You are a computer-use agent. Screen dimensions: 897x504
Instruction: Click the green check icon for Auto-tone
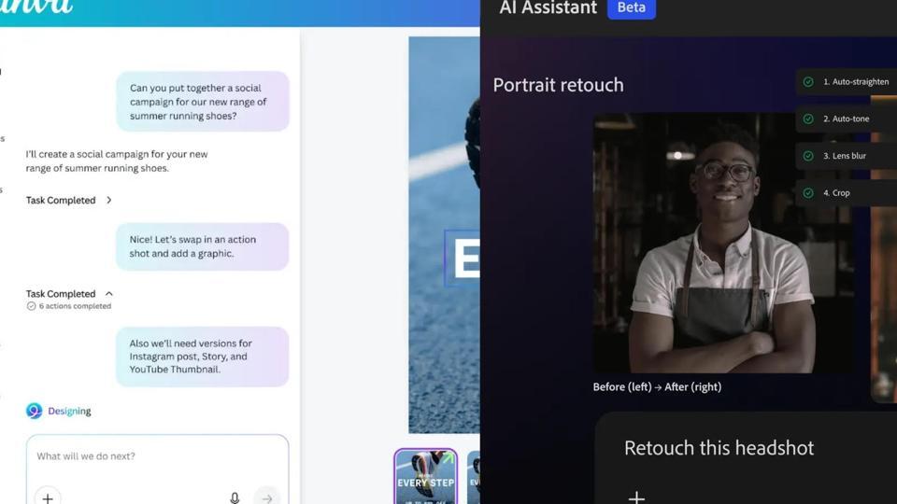click(x=808, y=119)
